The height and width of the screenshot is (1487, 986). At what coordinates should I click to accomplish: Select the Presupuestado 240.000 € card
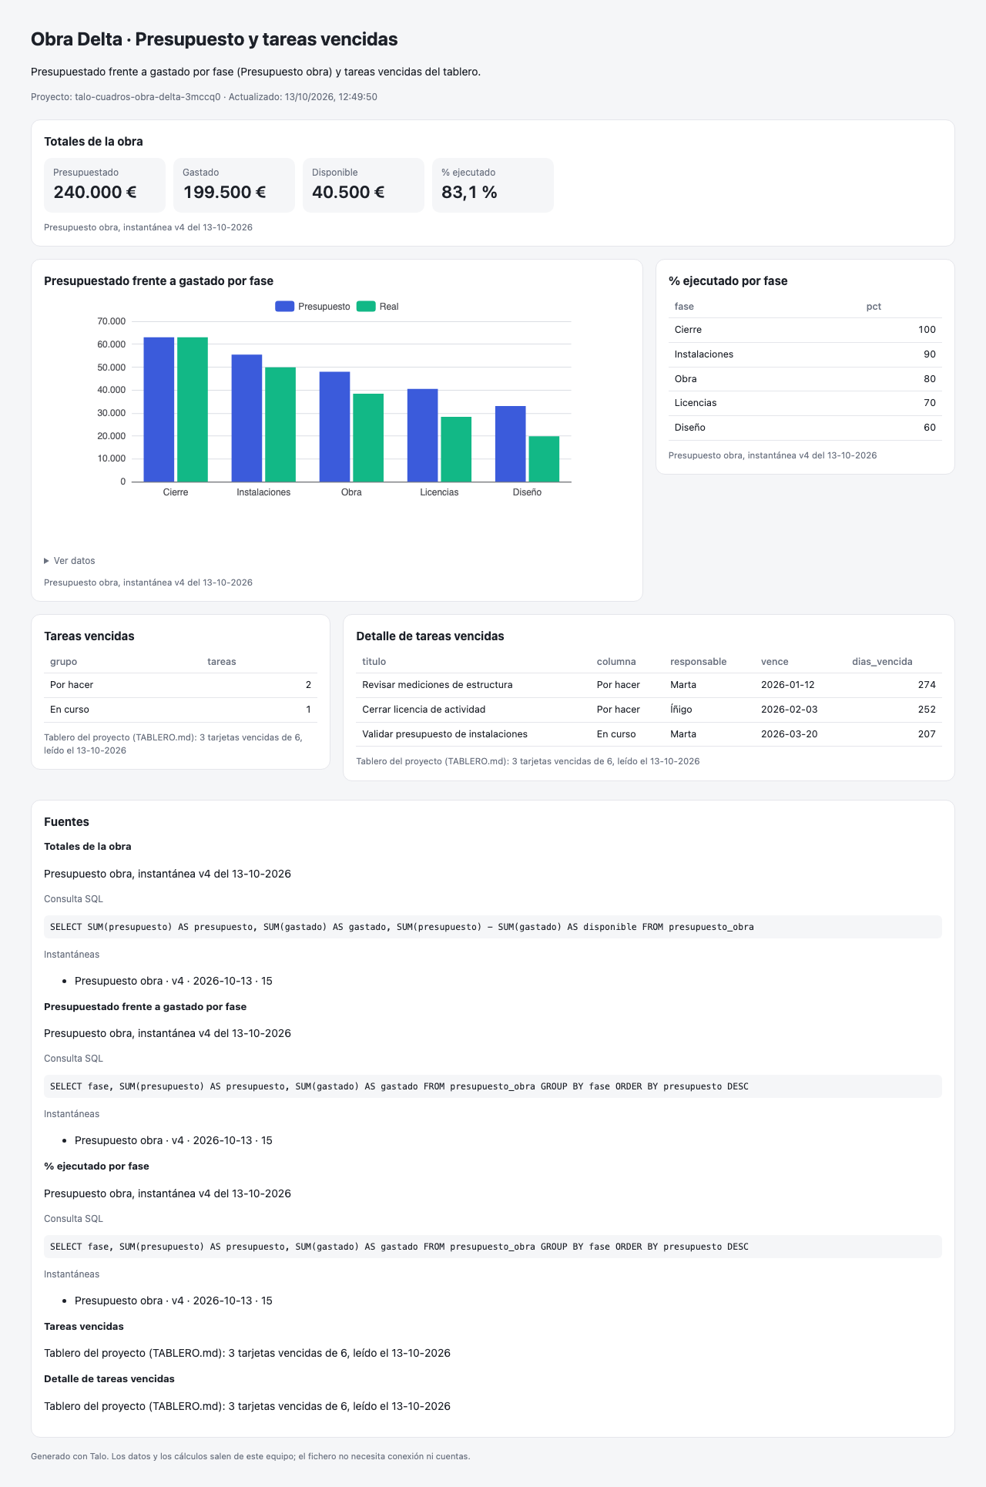click(105, 185)
